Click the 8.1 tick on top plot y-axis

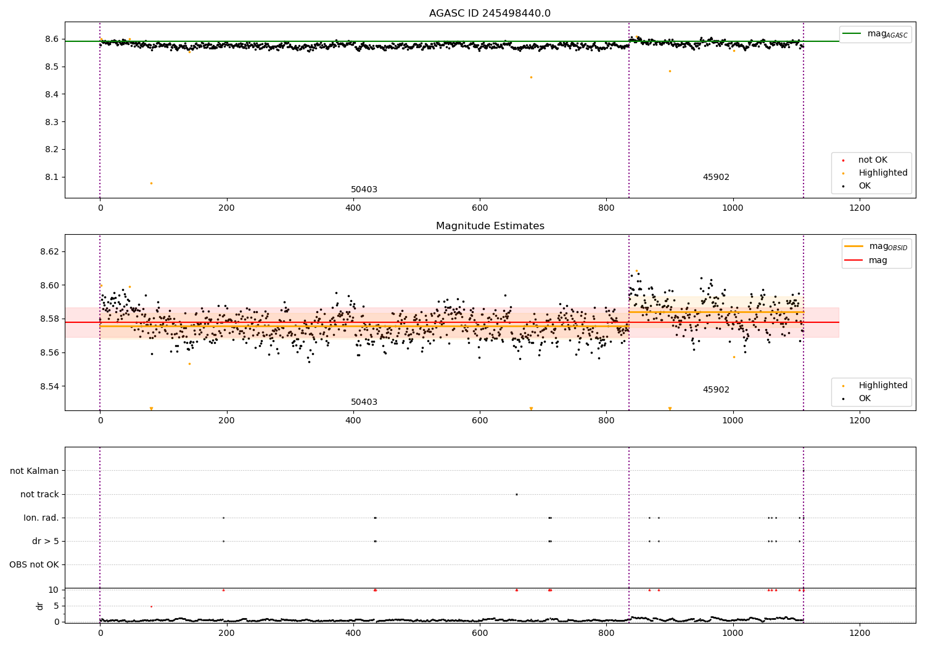click(x=51, y=177)
